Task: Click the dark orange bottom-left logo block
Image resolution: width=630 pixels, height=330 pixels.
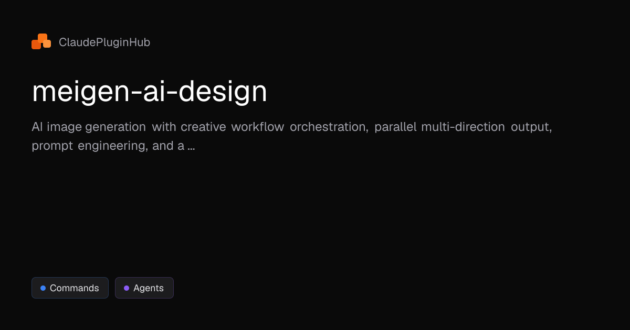Action: pos(36,45)
